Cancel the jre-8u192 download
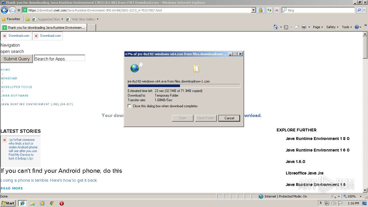The image size is (368, 207). click(x=229, y=118)
